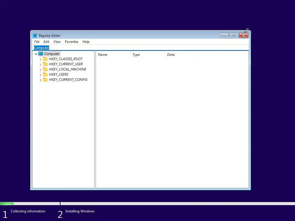Click the HKEY_LOCAL_MACHINE folder icon

pos(45,69)
